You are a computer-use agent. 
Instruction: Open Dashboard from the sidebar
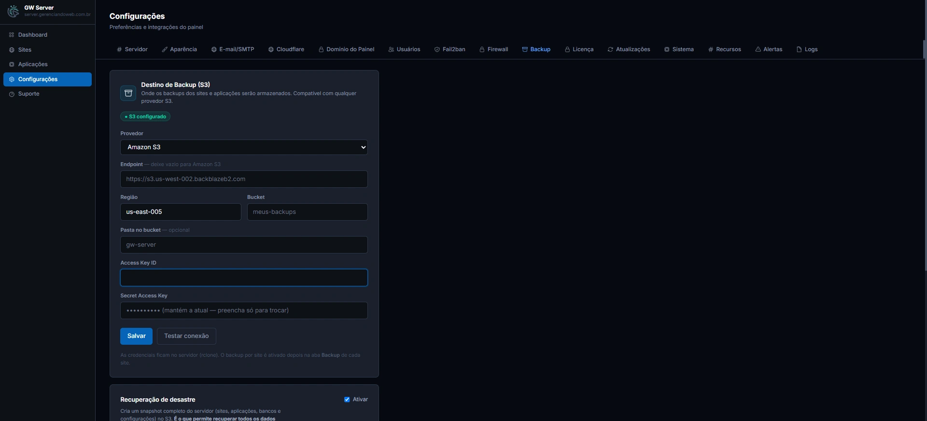(47, 35)
